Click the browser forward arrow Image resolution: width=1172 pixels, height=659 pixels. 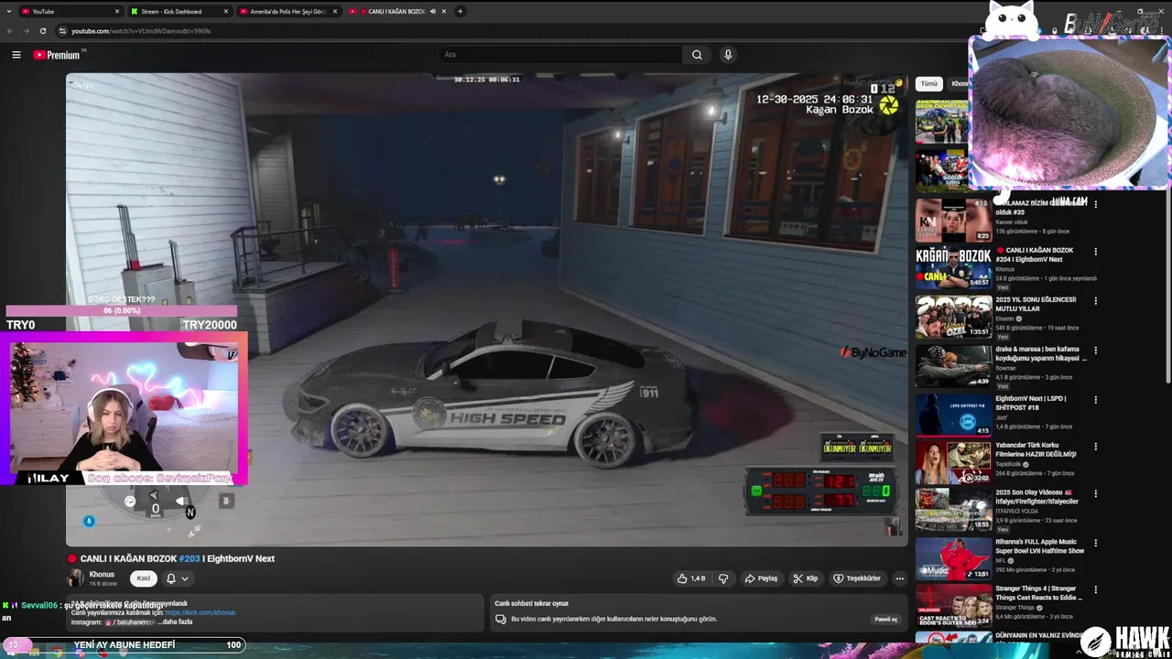tap(27, 30)
